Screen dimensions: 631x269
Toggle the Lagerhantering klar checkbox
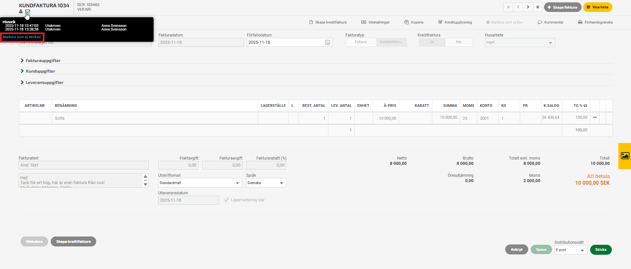tap(227, 200)
